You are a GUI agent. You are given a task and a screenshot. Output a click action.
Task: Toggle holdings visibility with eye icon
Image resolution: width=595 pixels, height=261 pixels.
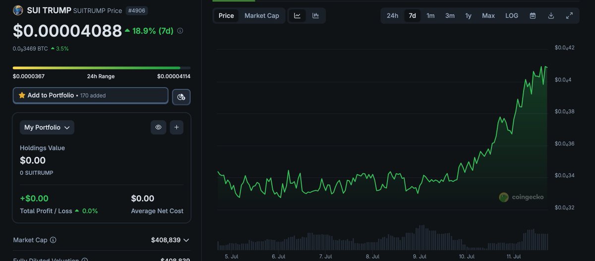tap(158, 127)
